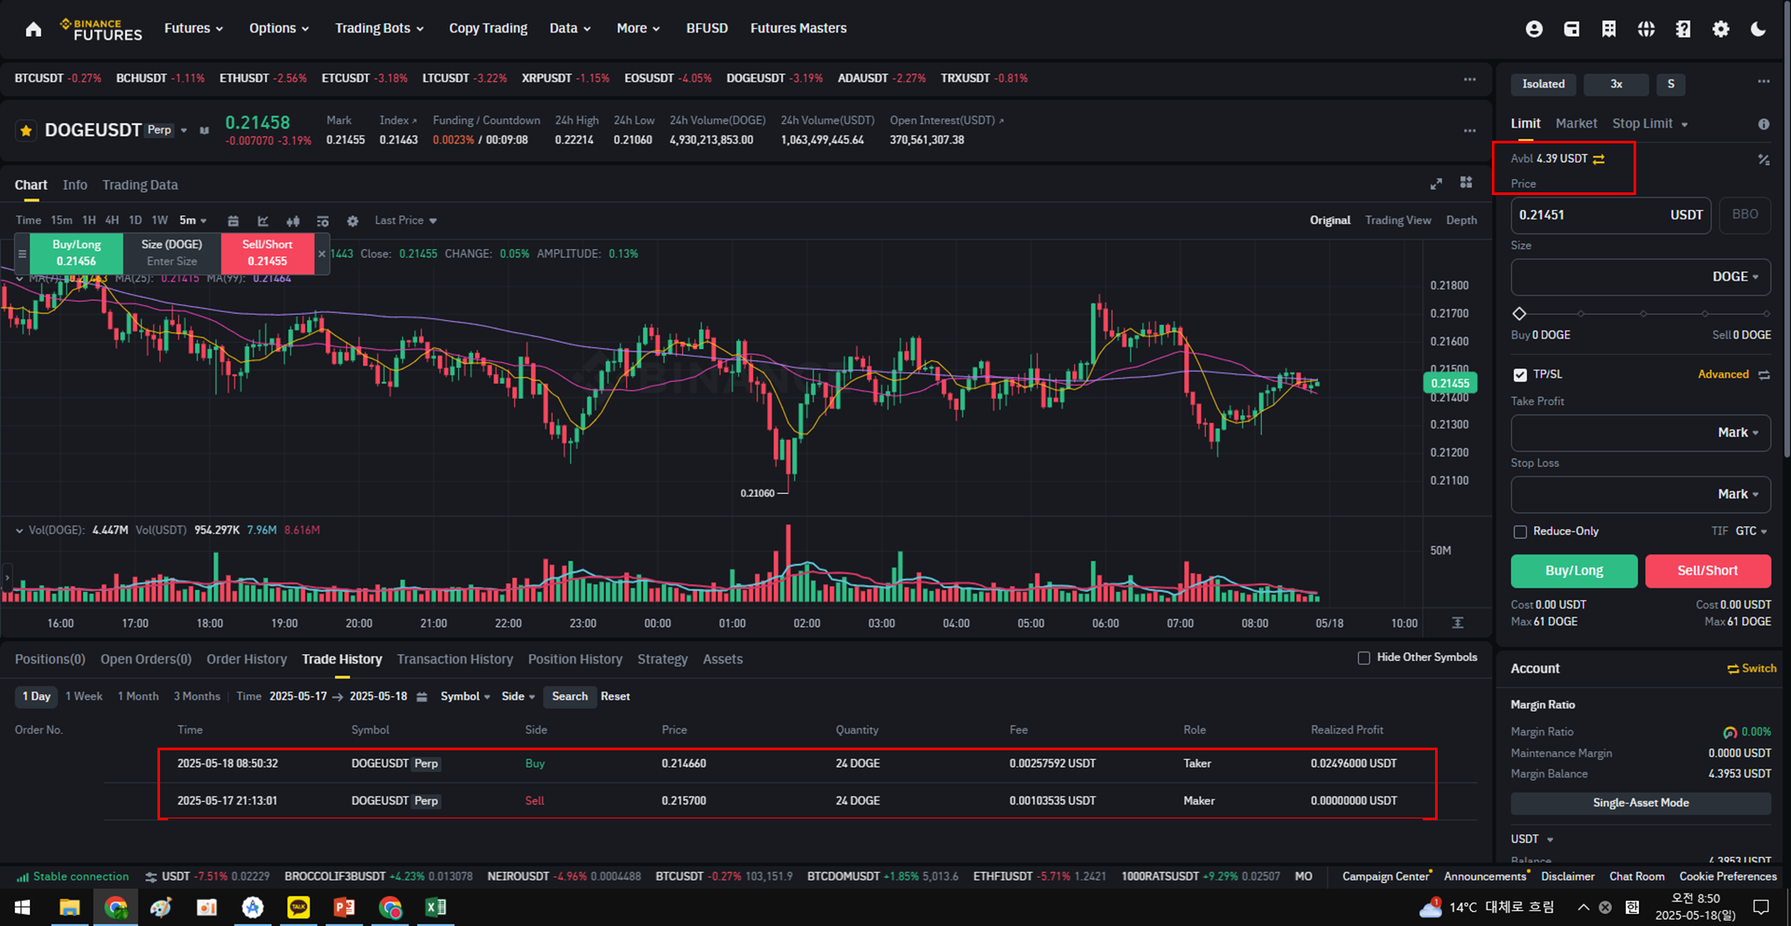Screen dimensions: 1791x926
Task: Open order type info icon
Action: click(x=1764, y=124)
